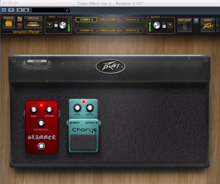Select the Effects B tab
Viewport: 220px width, 184px height.
(x=132, y=30)
